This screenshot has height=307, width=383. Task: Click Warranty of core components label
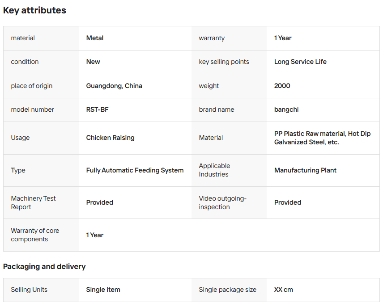pos(35,235)
